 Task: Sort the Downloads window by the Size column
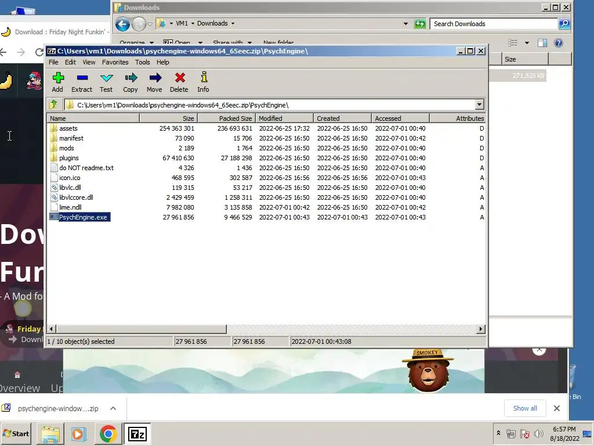tap(525, 59)
